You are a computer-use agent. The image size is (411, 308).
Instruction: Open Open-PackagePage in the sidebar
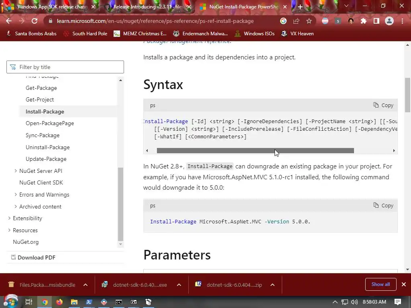50,123
